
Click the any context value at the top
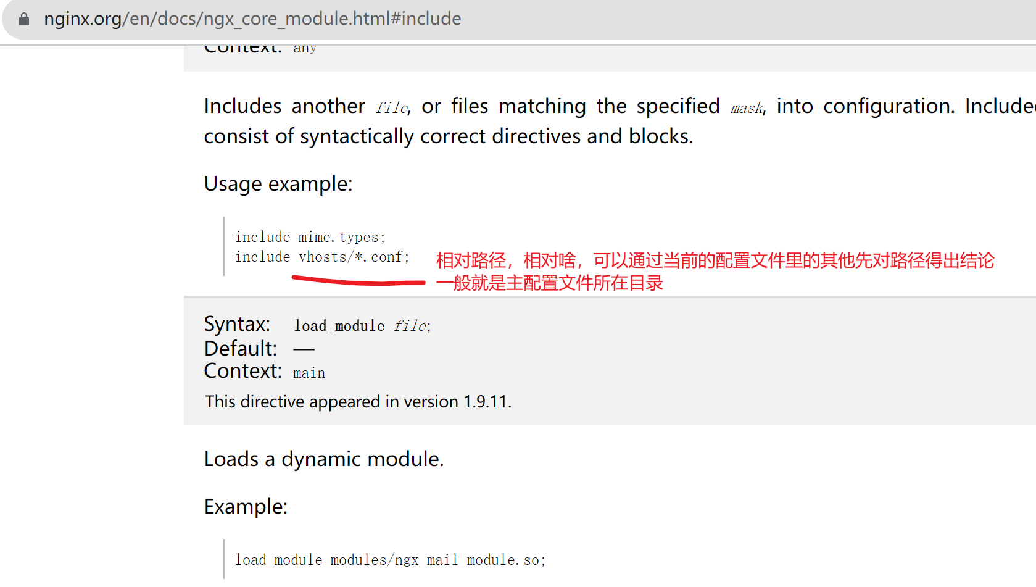pyautogui.click(x=305, y=47)
